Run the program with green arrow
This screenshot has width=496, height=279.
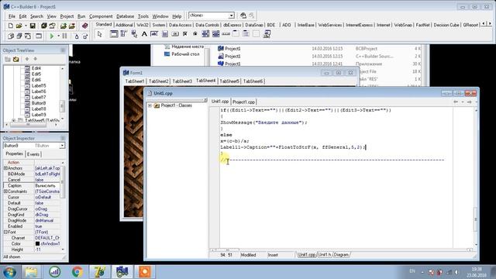click(52, 36)
